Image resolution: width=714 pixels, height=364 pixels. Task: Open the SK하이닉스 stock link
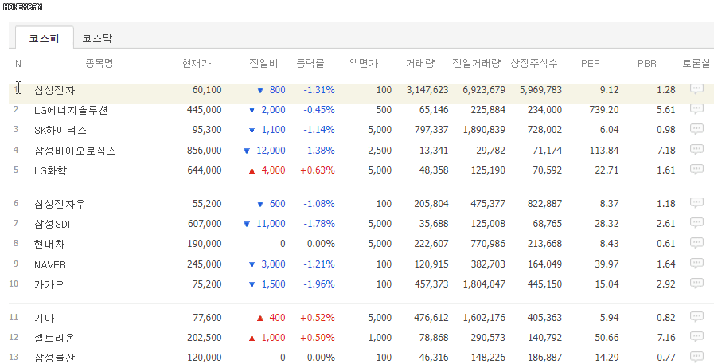pos(60,131)
